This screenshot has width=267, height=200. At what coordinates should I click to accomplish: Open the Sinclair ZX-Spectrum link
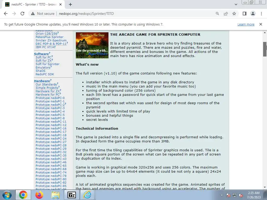[51, 40]
